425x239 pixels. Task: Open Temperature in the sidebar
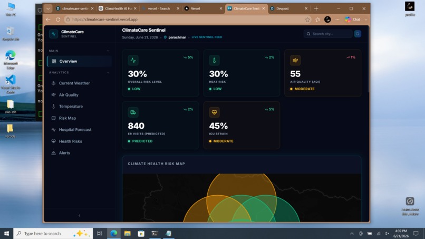click(x=71, y=107)
